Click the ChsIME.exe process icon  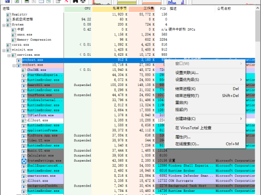[x=24, y=70]
